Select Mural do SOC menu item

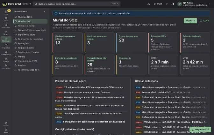tap(30, 21)
